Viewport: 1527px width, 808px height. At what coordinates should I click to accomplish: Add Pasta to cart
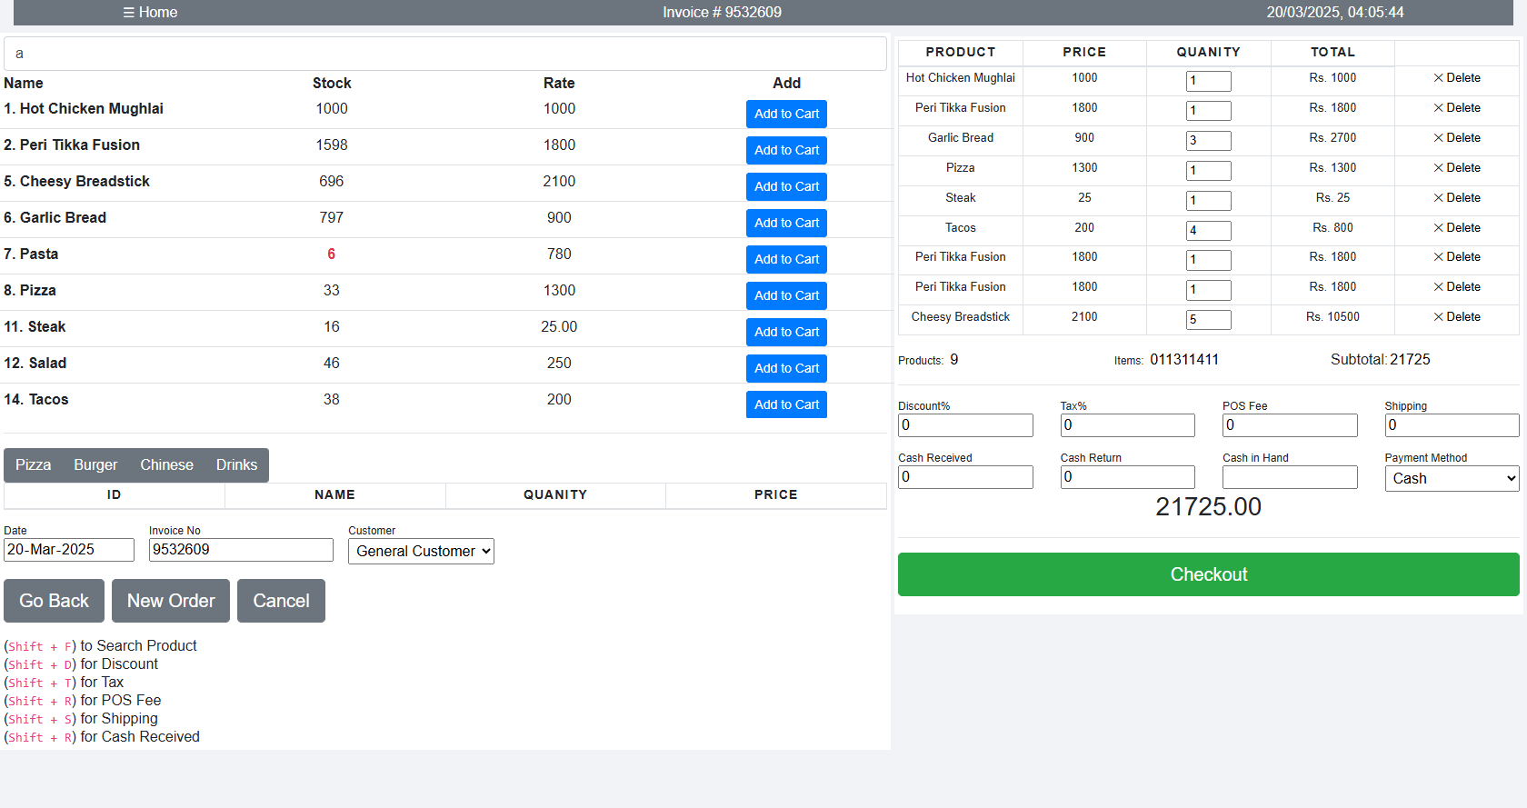coord(786,259)
